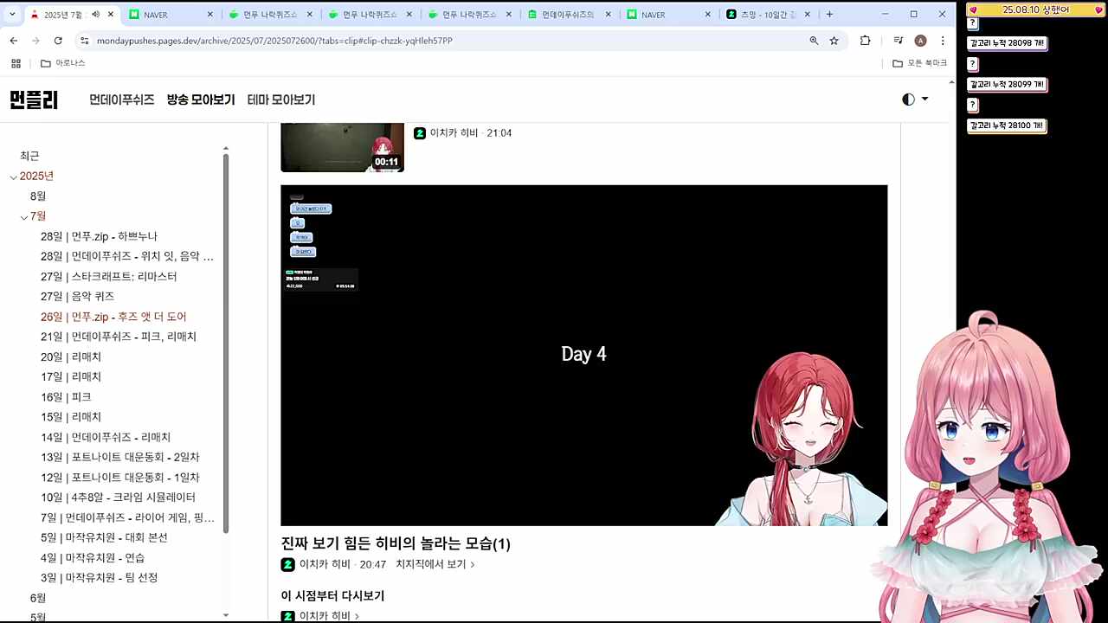Open 치지직에서 보기 link
This screenshot has width=1108, height=623.
pos(435,564)
